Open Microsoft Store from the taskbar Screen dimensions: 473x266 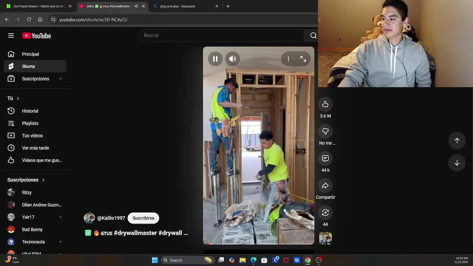(264, 260)
